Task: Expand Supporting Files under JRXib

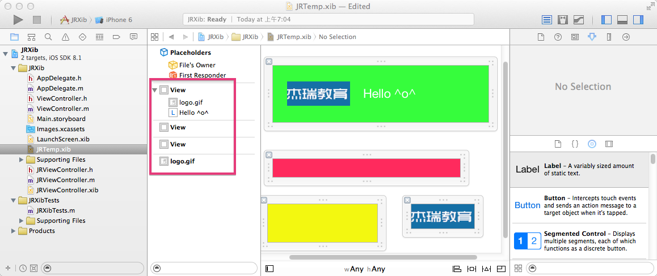Action: [22, 159]
